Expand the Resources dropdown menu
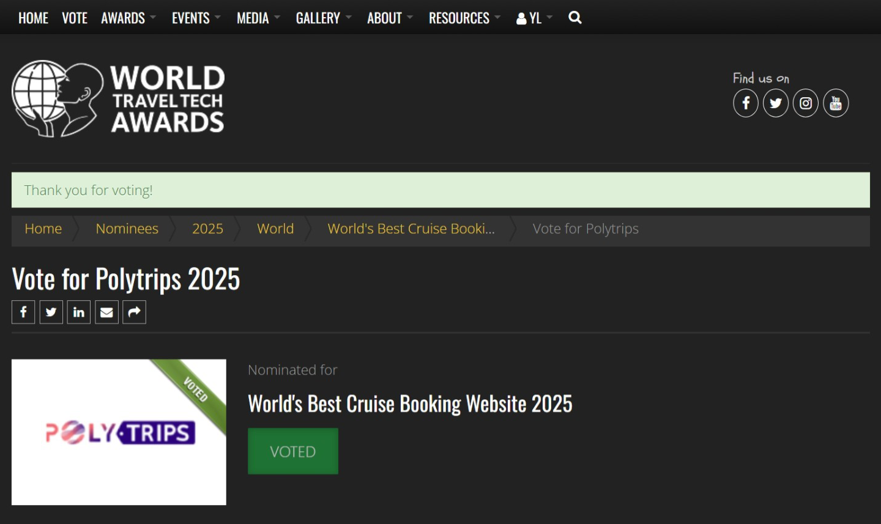This screenshot has height=524, width=881. click(x=464, y=18)
